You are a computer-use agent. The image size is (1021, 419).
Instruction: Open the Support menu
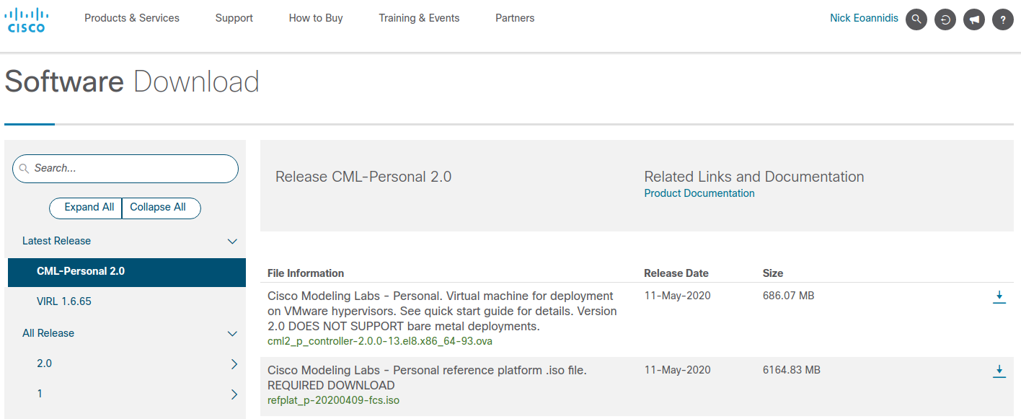[x=234, y=18]
